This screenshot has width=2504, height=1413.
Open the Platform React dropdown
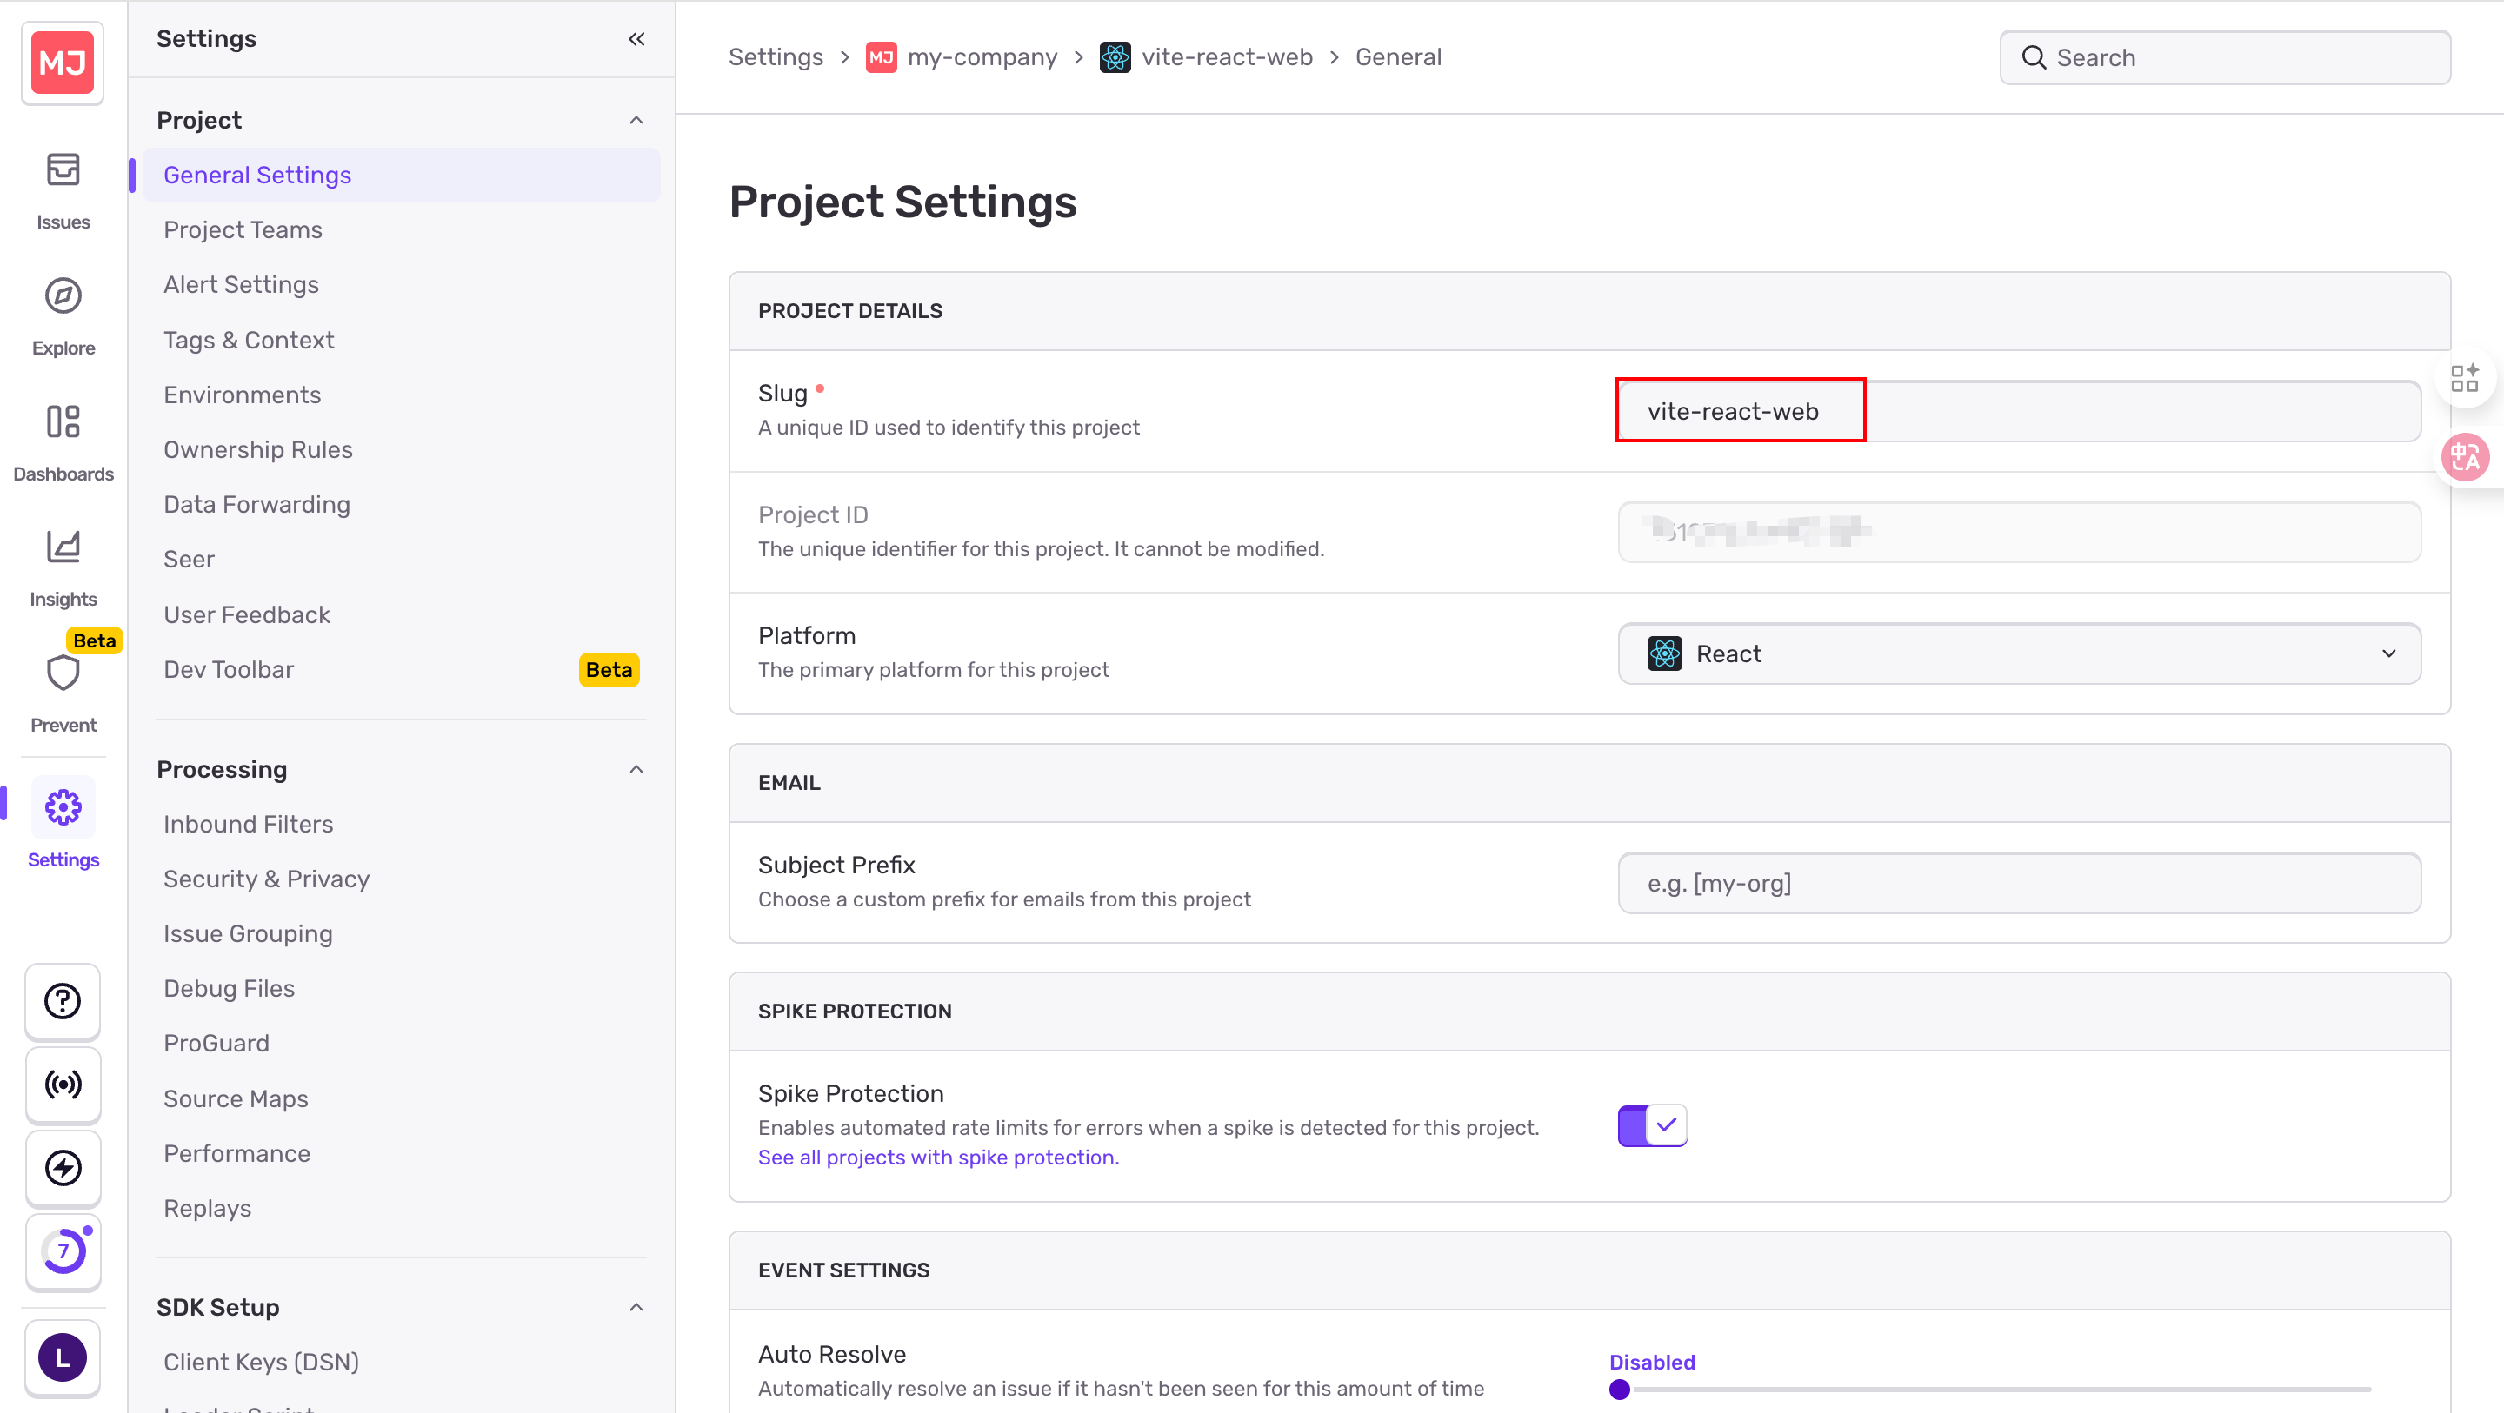click(2019, 653)
